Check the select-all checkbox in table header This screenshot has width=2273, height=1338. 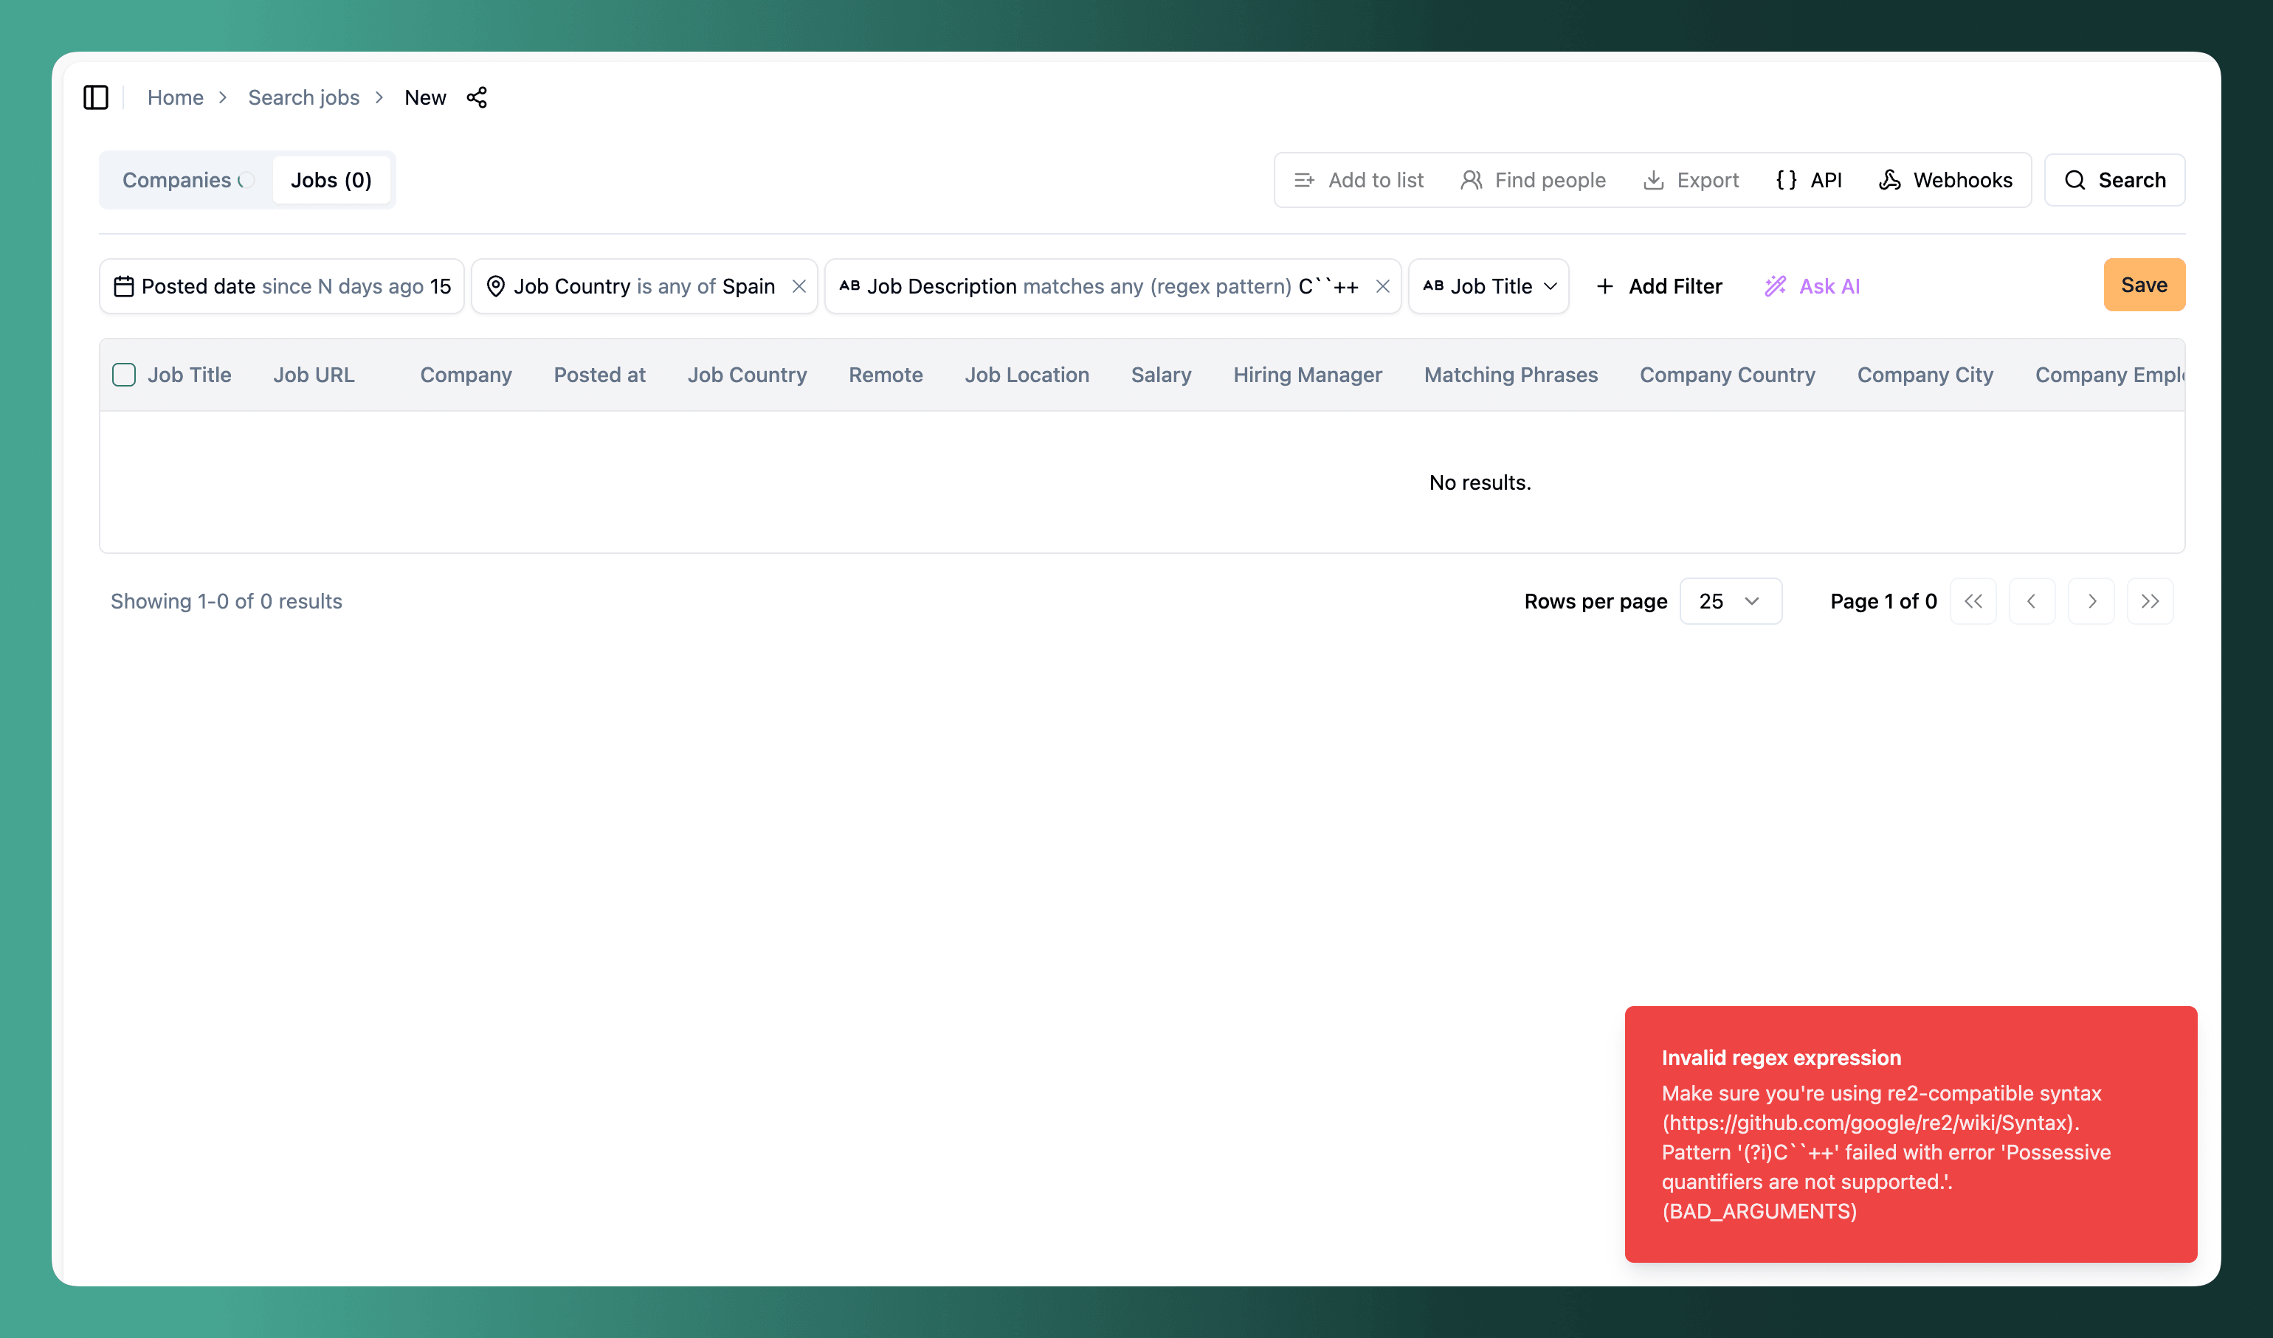coord(123,374)
